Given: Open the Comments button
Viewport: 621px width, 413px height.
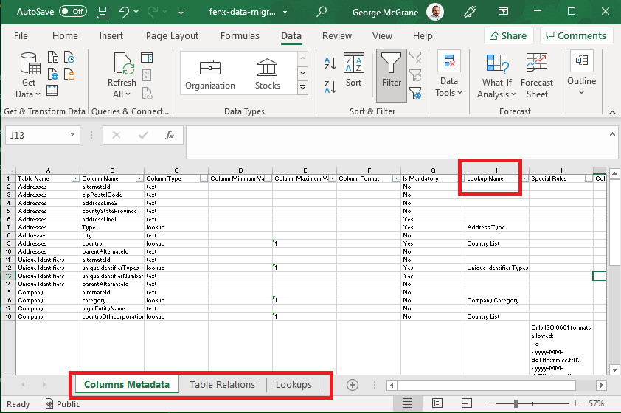Looking at the screenshot, I should pyautogui.click(x=576, y=35).
